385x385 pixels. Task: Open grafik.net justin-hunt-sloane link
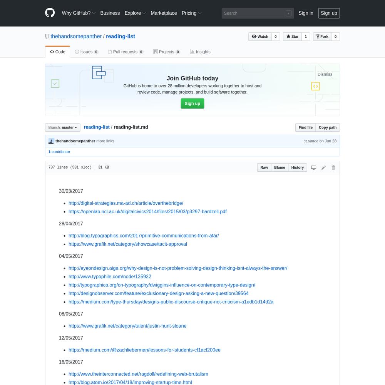(x=127, y=326)
